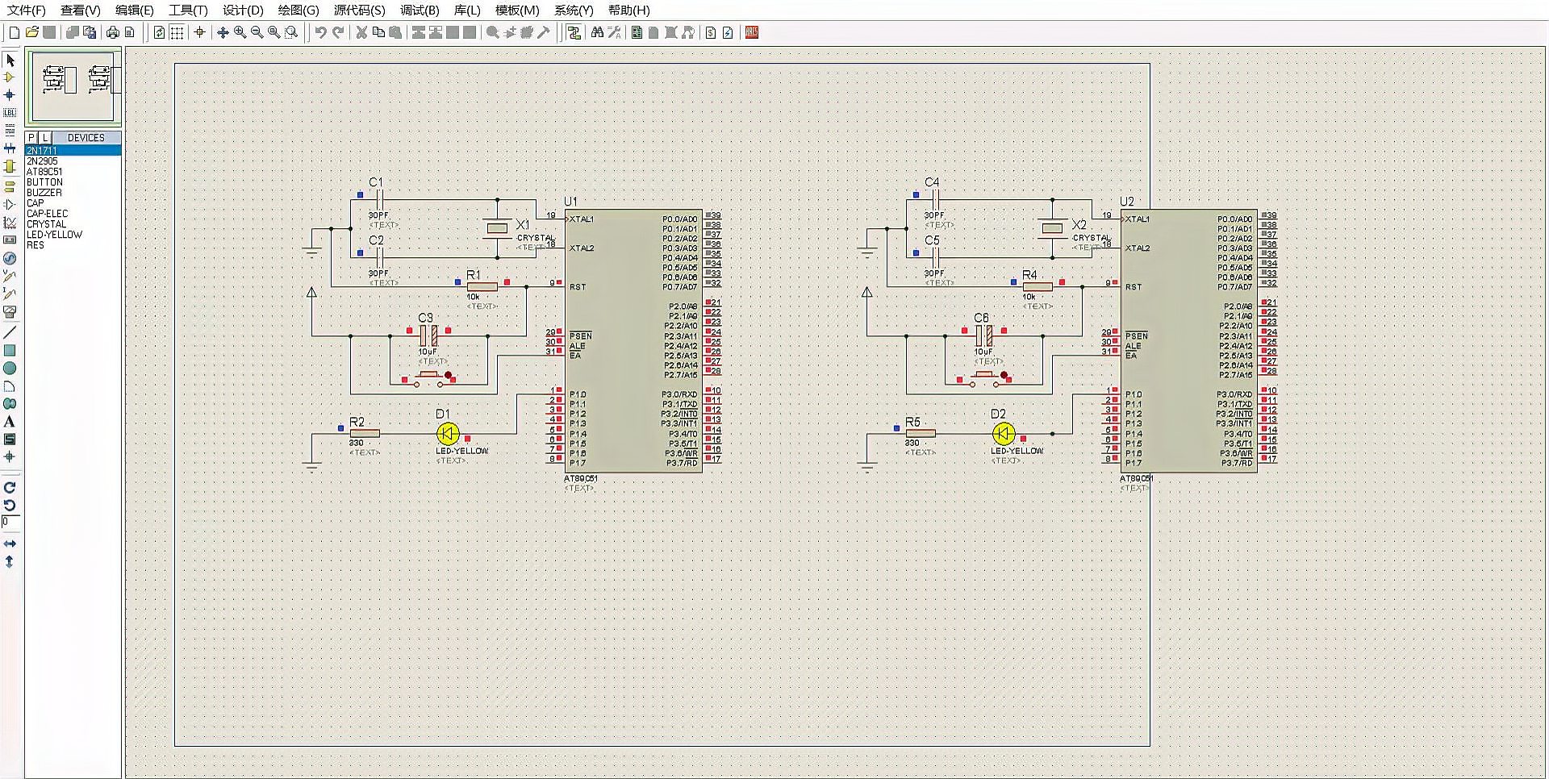Toggle the grid display in toolbar
This screenshot has height=779, width=1549.
177,32
